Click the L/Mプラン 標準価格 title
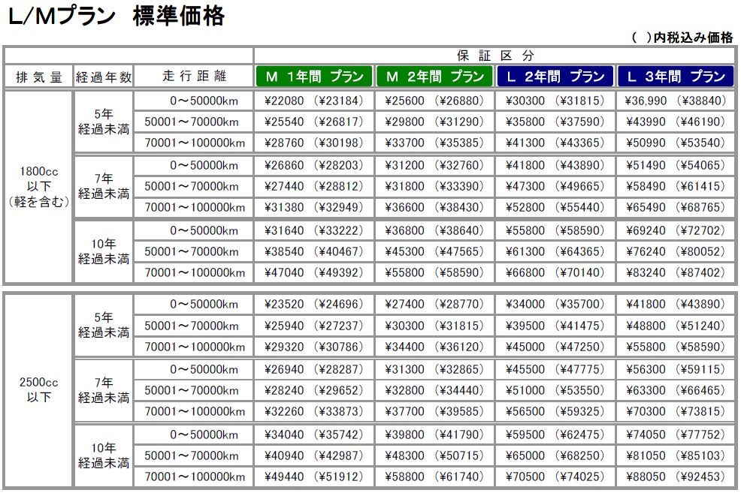 [x=116, y=17]
